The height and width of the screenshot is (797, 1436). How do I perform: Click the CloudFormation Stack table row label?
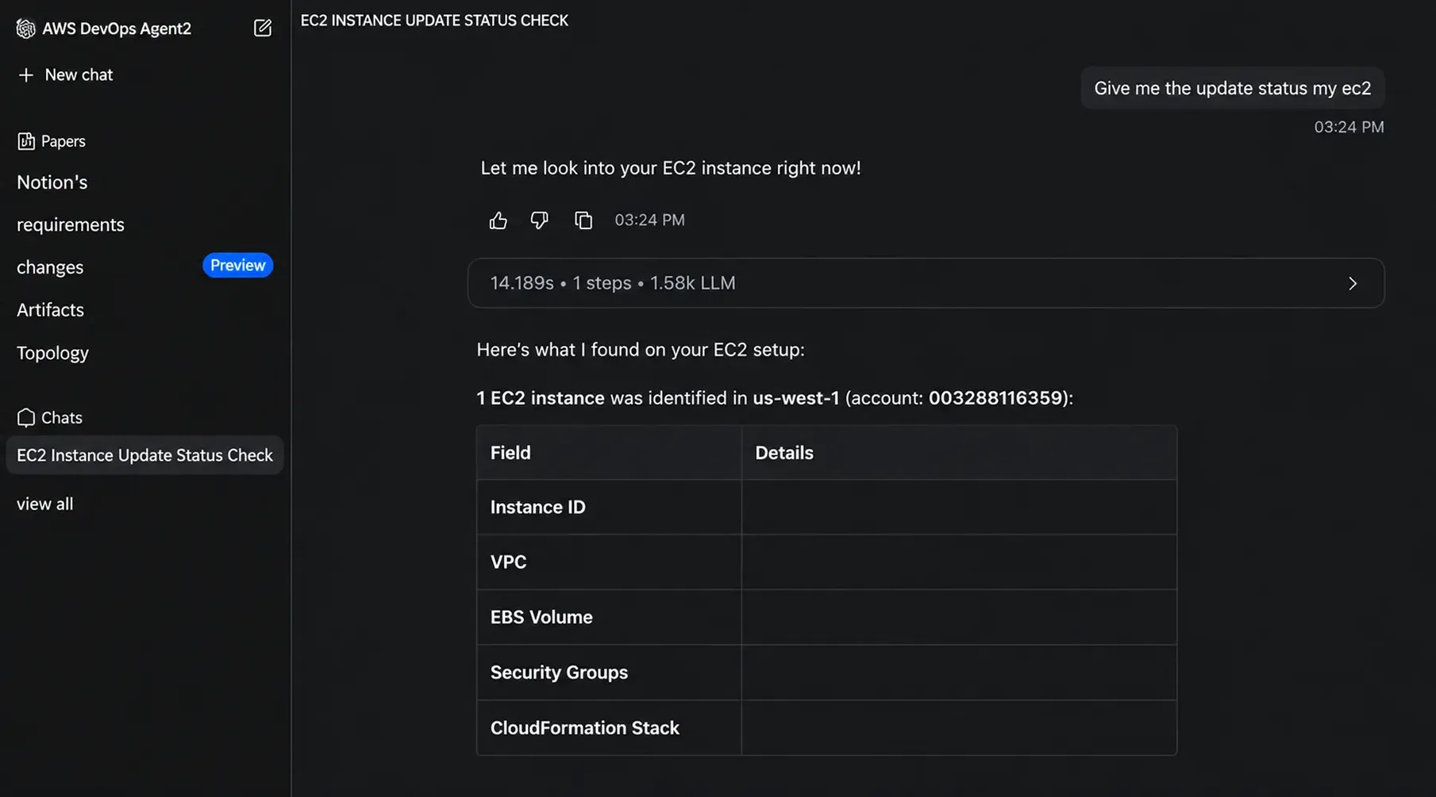click(584, 728)
